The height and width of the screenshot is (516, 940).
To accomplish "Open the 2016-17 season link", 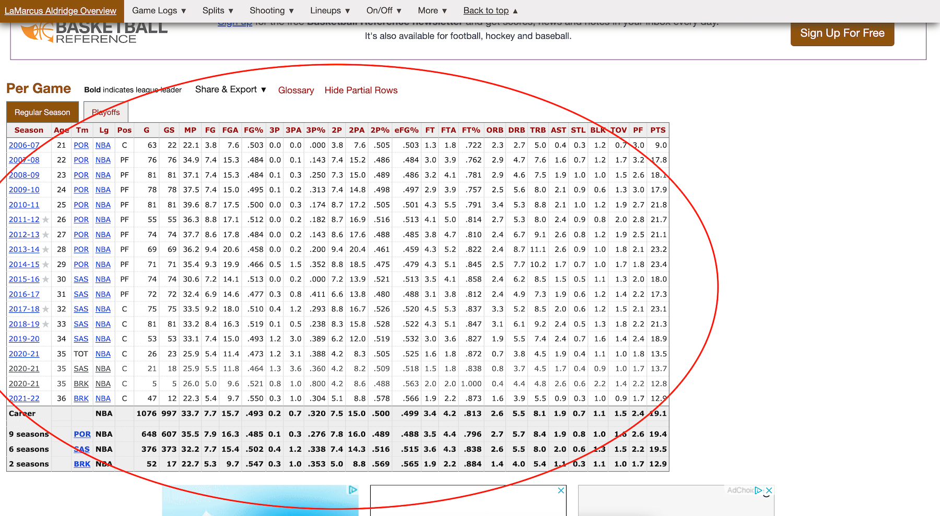I will (24, 294).
